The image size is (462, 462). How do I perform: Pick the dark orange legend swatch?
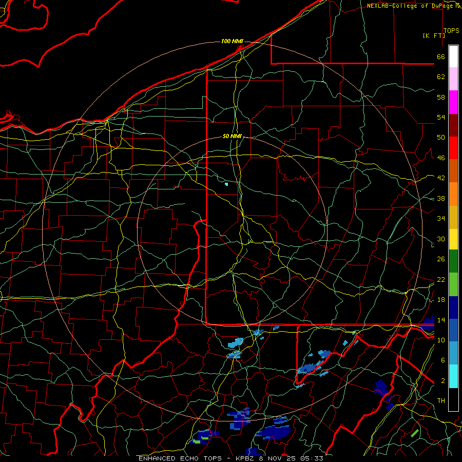click(453, 171)
